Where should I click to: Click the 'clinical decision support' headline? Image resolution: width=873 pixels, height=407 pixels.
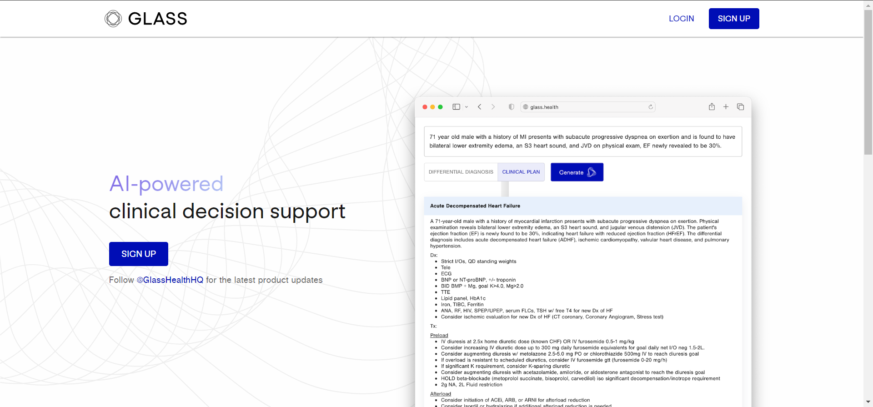tap(227, 211)
